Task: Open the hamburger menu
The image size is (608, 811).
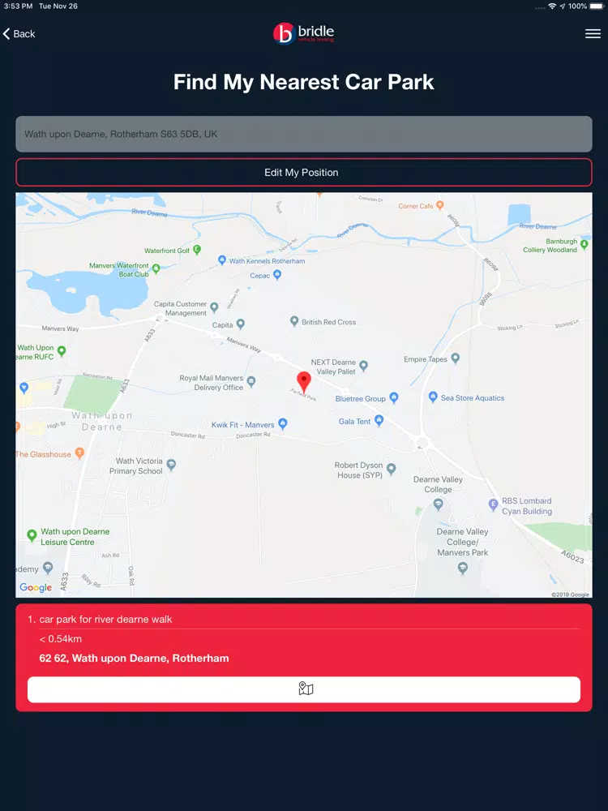Action: 593,33
